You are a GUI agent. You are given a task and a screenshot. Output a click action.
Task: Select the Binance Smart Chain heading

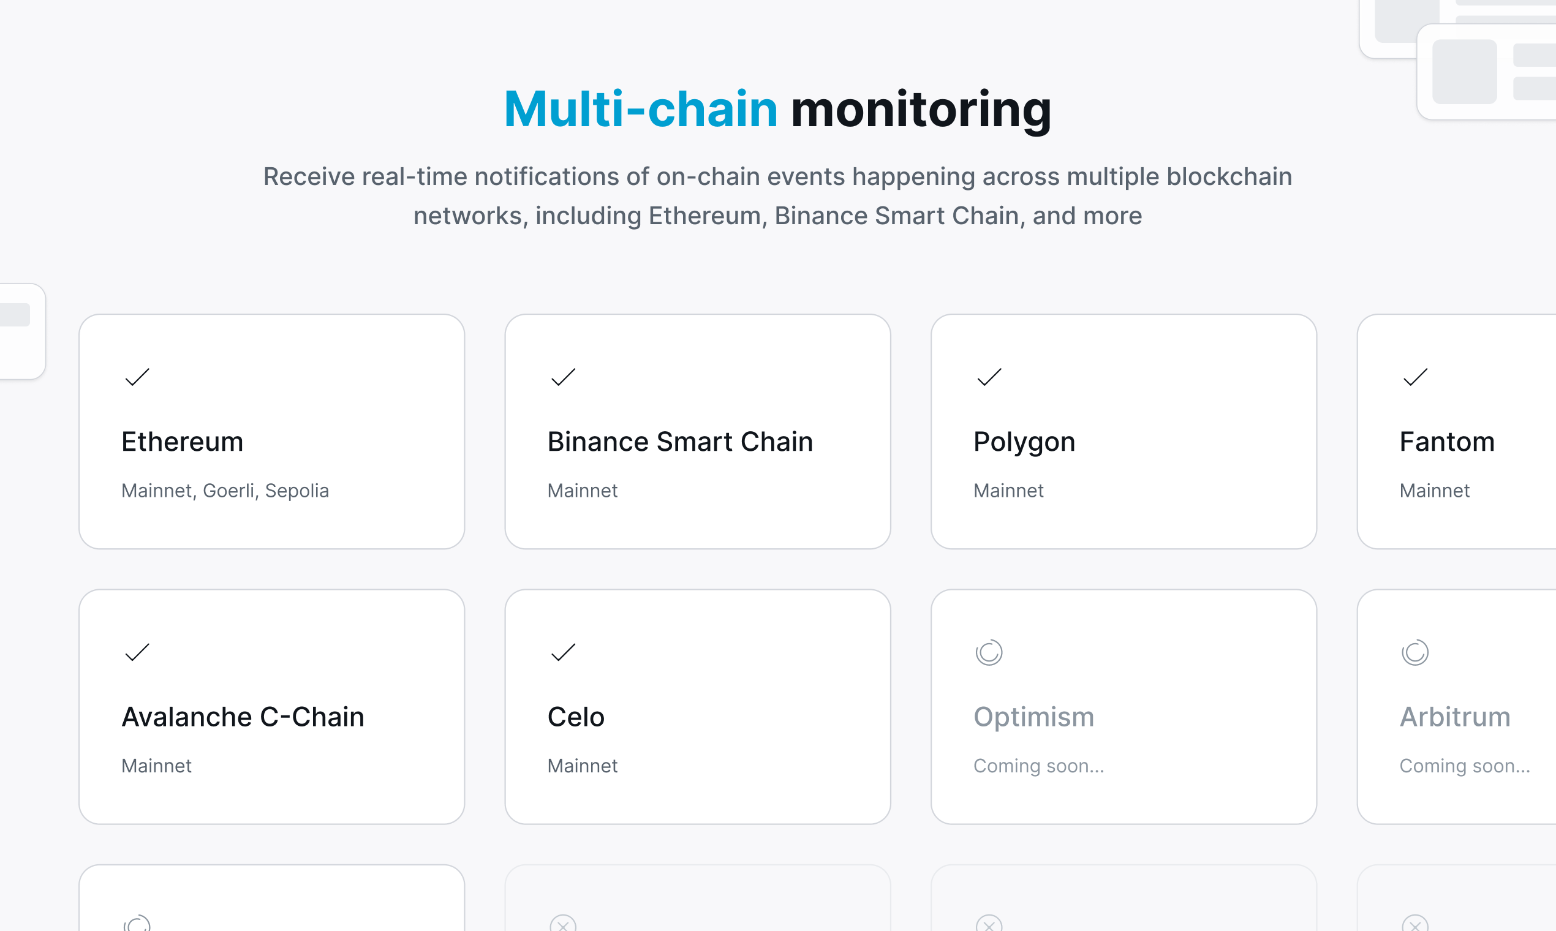pyautogui.click(x=680, y=442)
